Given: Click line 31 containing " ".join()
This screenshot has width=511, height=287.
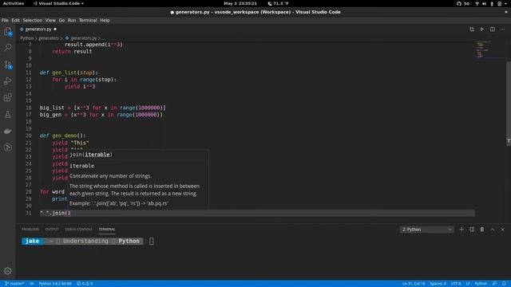Looking at the screenshot, I should coord(257,213).
